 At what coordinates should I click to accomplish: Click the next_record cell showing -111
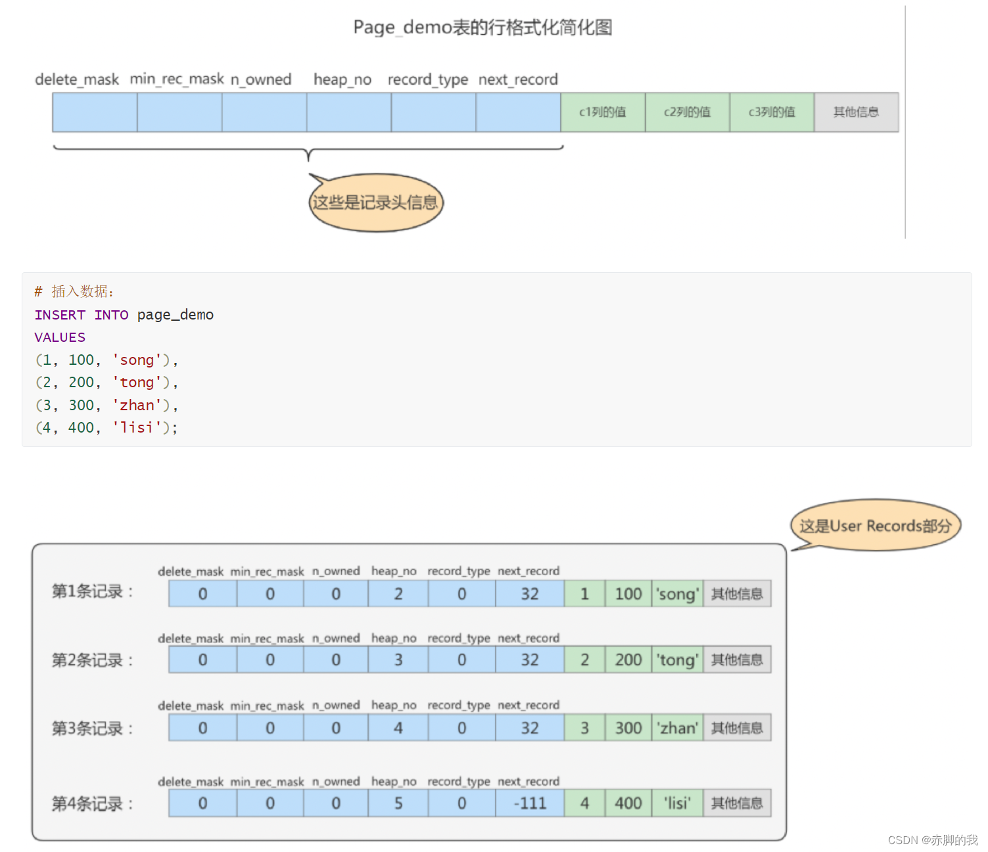[530, 803]
